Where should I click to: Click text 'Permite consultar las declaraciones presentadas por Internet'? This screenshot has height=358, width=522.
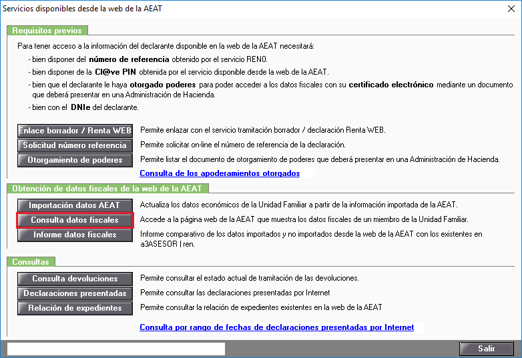click(x=235, y=293)
